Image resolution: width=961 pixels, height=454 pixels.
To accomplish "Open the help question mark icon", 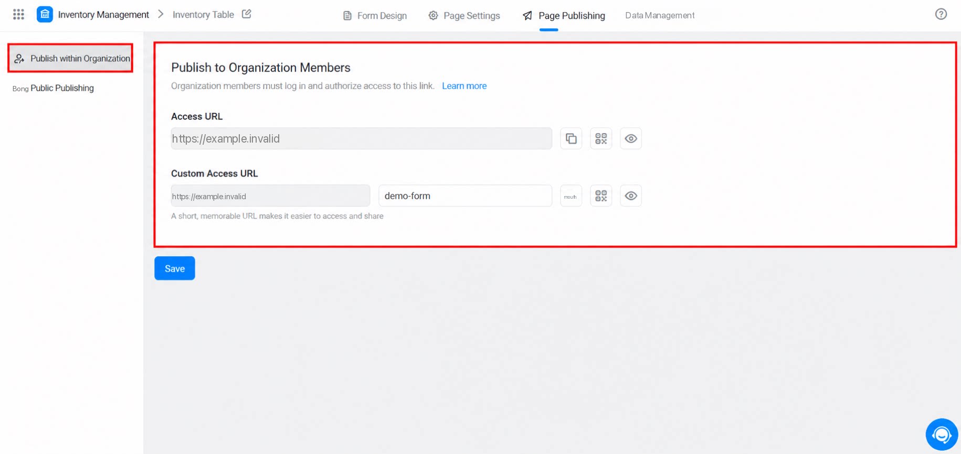I will pos(941,14).
